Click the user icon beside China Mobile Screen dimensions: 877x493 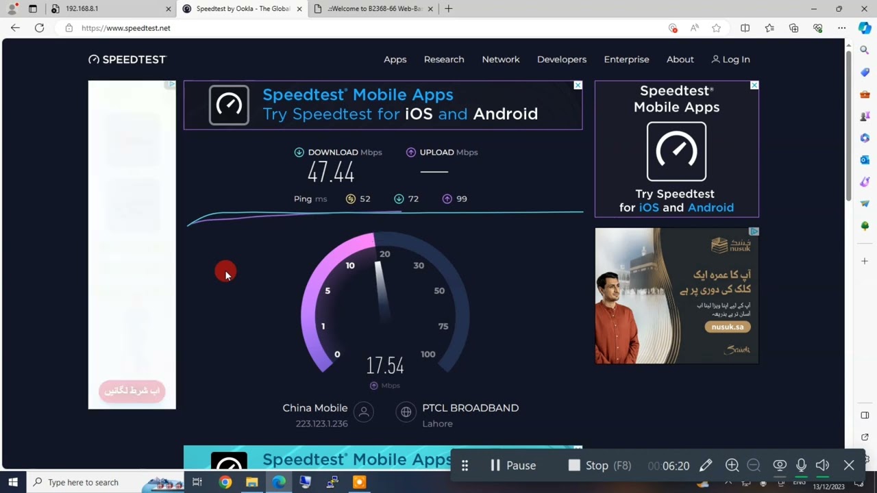(364, 412)
